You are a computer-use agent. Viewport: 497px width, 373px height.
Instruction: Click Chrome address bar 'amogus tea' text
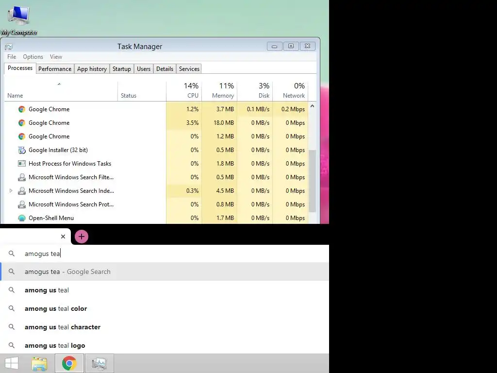click(x=42, y=254)
